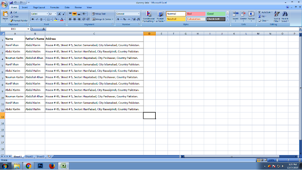This screenshot has height=170, width=302.
Task: Click the zoom slider in status bar
Action: point(288,160)
